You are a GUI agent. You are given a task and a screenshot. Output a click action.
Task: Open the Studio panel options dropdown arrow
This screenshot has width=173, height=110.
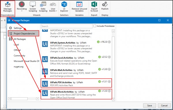coord(2,21)
